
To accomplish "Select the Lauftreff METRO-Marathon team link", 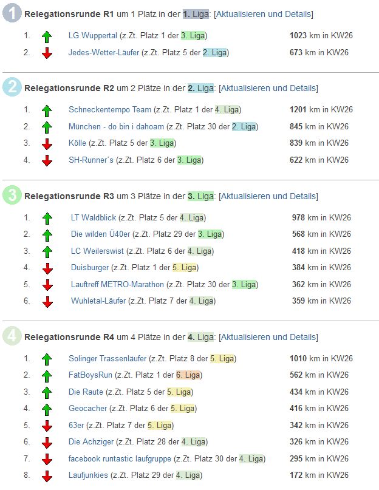I will coord(117,284).
